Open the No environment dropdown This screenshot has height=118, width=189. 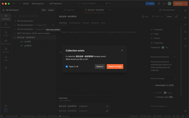coord(170,10)
